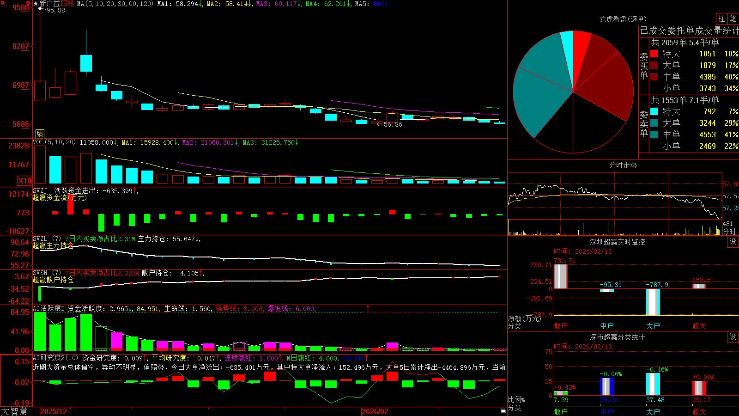Click the 共 1553单 7.1手/单 sell summary
739x416 pixels.
pyautogui.click(x=684, y=100)
